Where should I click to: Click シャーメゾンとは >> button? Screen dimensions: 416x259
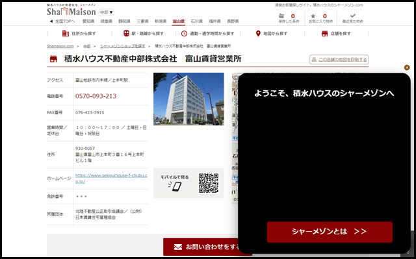pyautogui.click(x=330, y=232)
